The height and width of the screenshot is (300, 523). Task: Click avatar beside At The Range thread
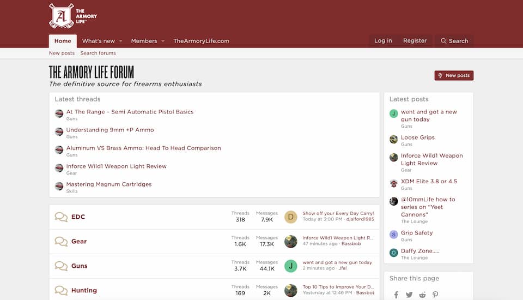59,114
